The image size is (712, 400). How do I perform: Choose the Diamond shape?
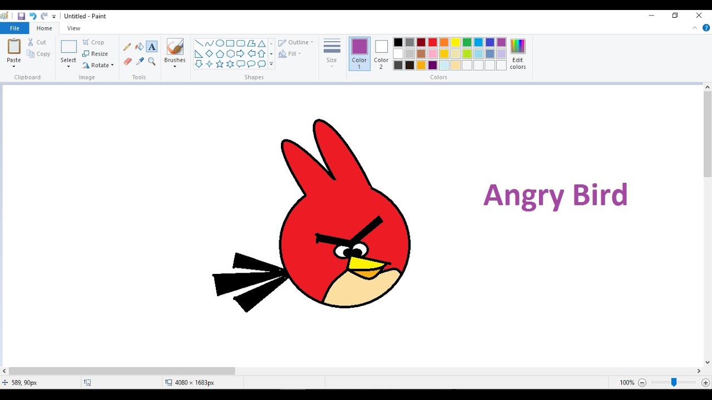[209, 54]
